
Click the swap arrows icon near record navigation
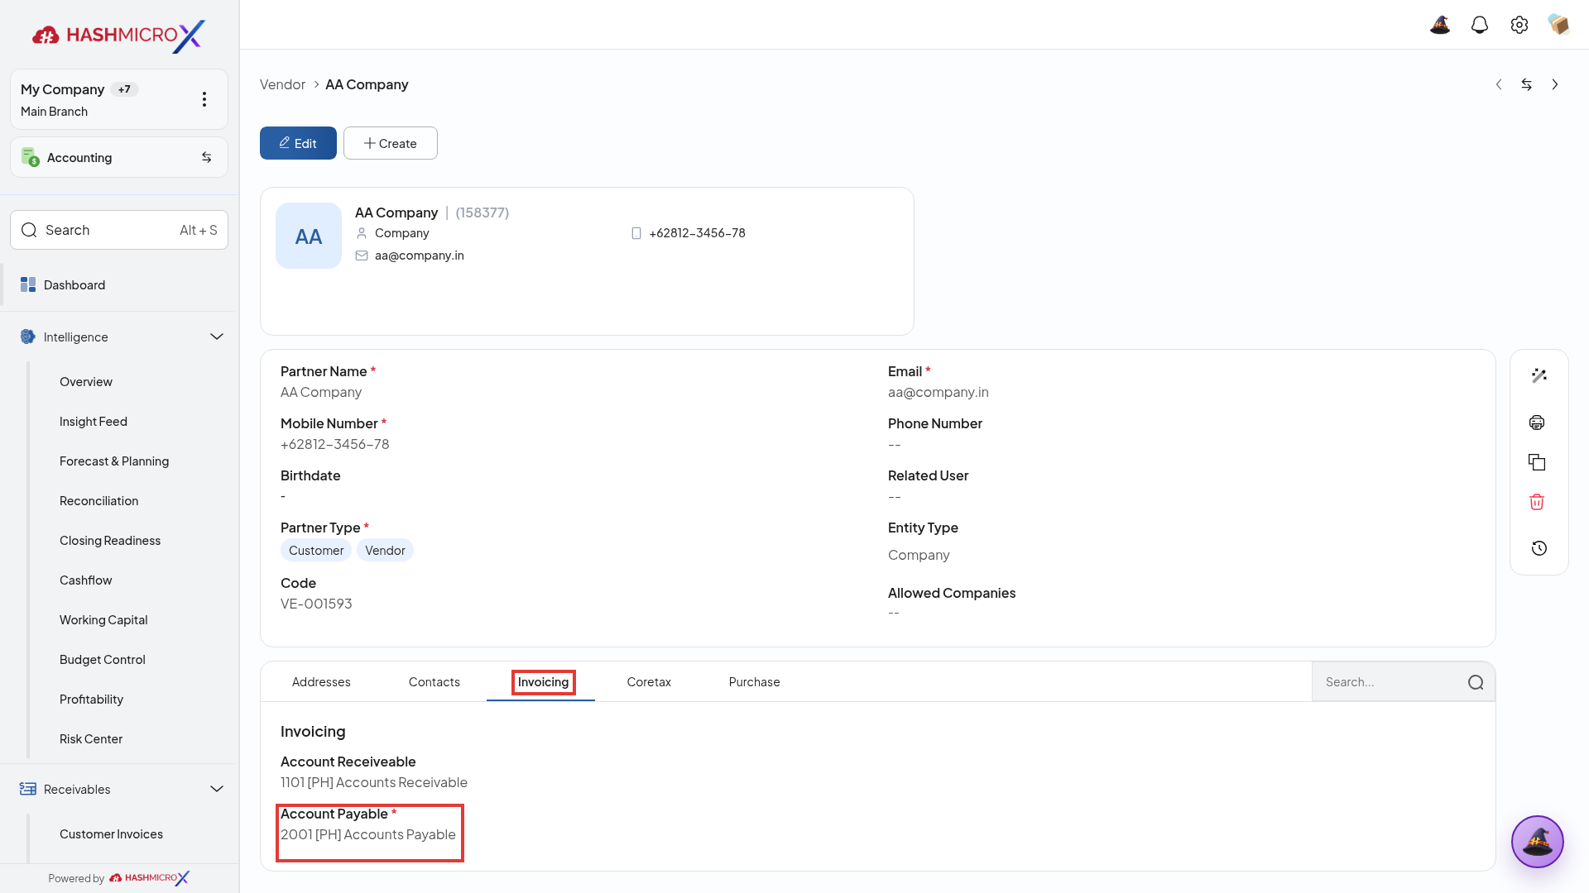point(1527,84)
